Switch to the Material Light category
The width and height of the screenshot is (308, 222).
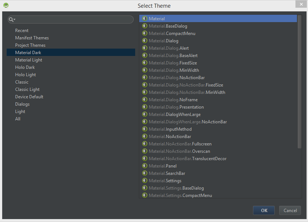(29, 60)
